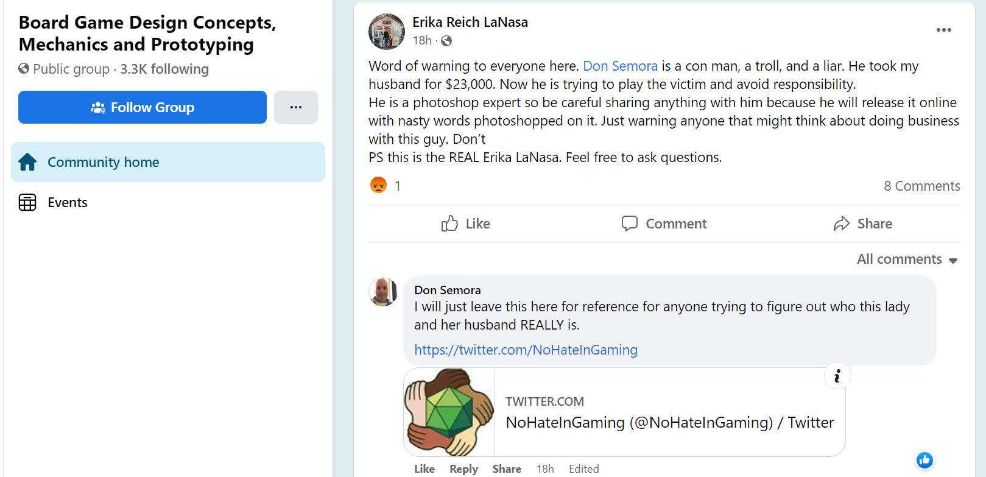Click the info icon on link preview
986x477 pixels.
pos(837,376)
